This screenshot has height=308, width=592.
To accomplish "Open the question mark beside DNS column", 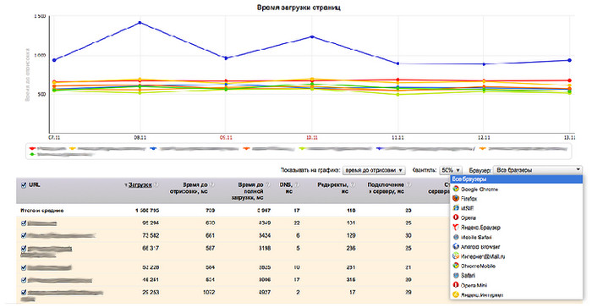I will (x=297, y=184).
